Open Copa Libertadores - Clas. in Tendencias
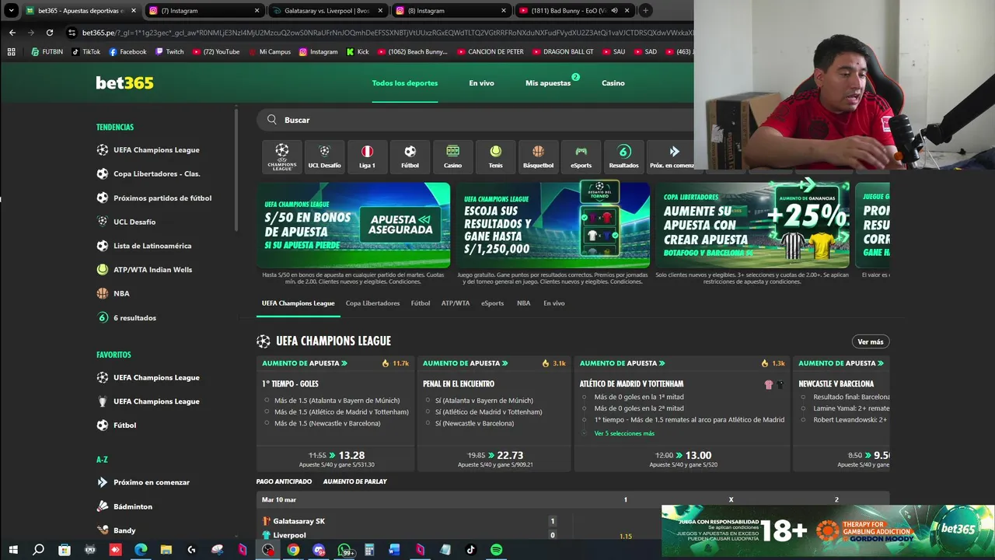This screenshot has height=560, width=995. (x=148, y=173)
